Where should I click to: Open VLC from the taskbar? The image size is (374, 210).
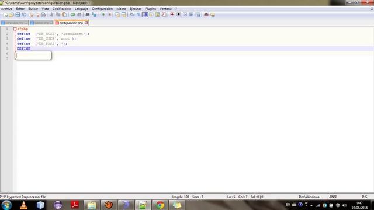[x=23, y=205]
